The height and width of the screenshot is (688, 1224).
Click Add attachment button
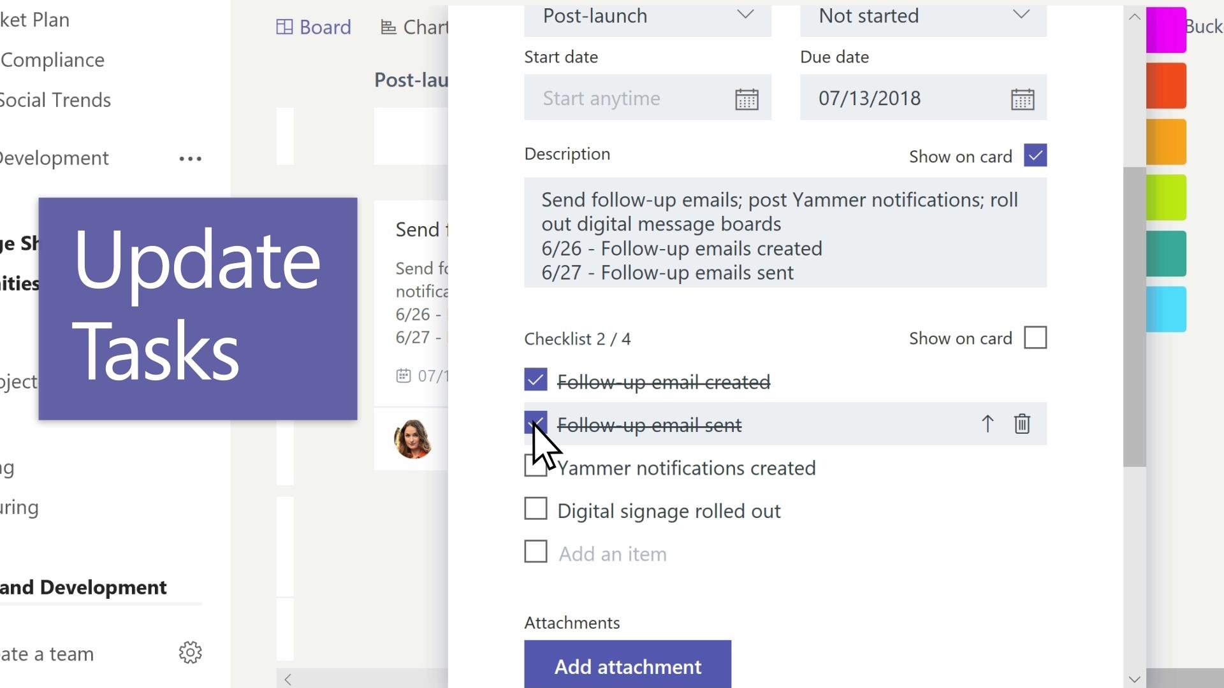tap(627, 665)
